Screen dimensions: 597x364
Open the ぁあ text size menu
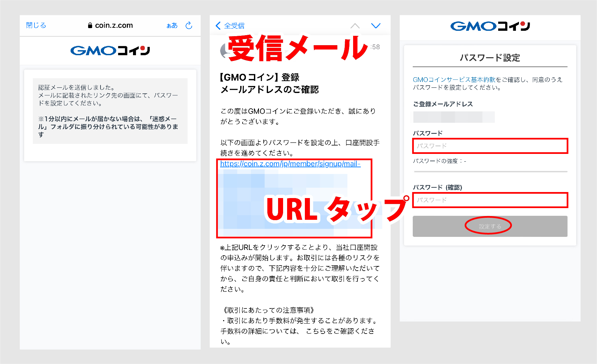[x=172, y=26]
